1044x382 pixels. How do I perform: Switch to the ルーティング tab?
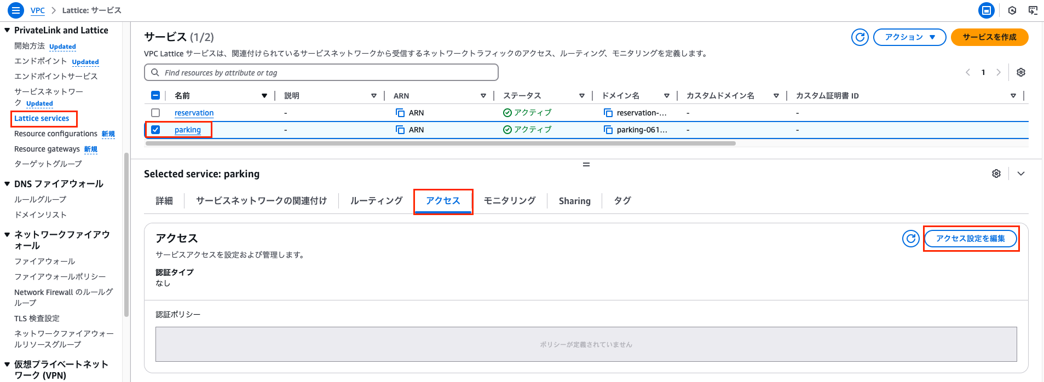[x=377, y=201]
